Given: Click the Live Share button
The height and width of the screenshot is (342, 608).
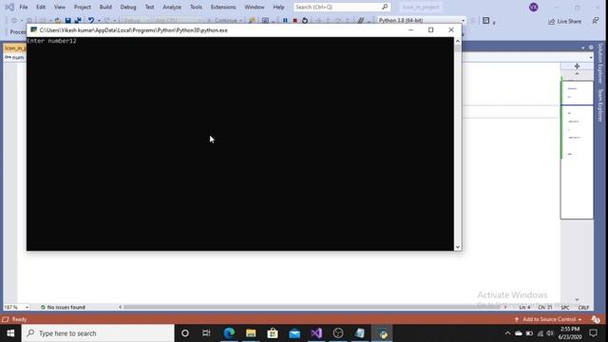Looking at the screenshot, I should tap(564, 21).
